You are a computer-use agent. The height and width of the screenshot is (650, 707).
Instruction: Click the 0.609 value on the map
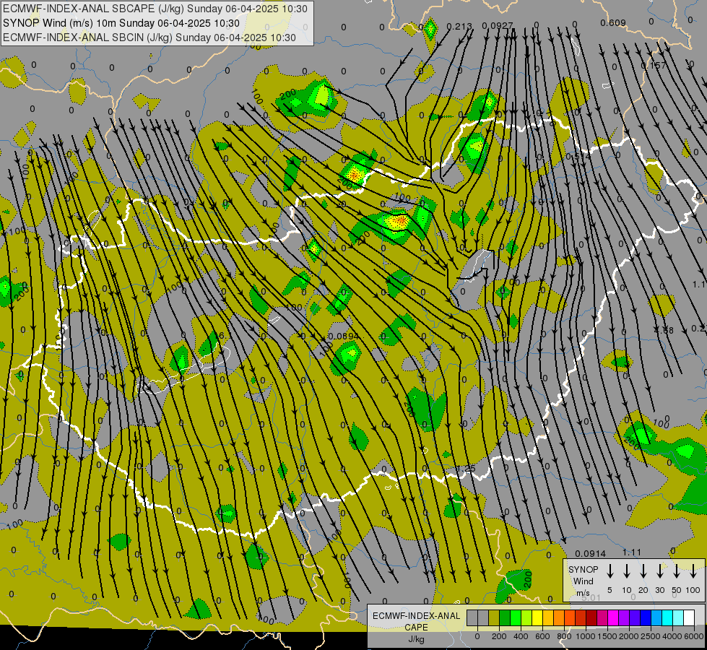[x=613, y=22]
